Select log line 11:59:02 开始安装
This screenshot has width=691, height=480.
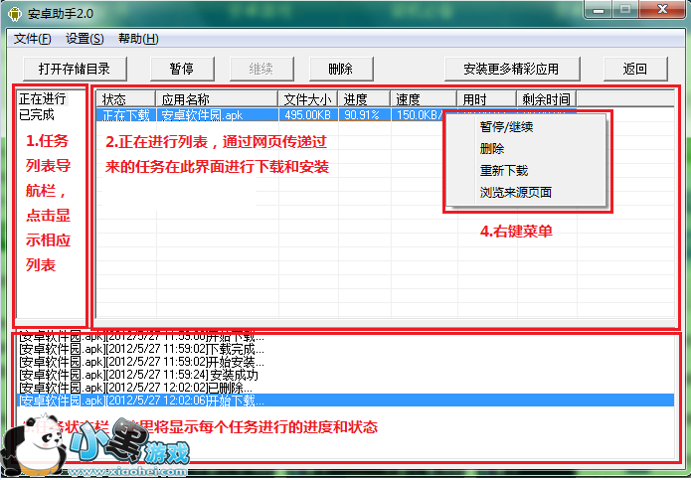click(346, 362)
